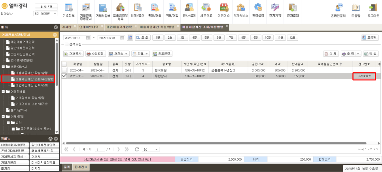Screen dimensions: 382x172
Task: Open the 이커머스 module
Action: [x=224, y=10]
